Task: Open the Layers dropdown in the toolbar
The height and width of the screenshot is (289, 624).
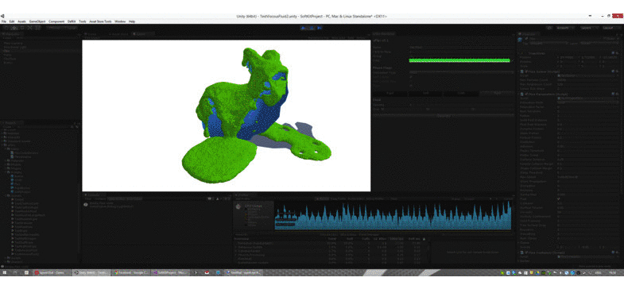Action: (x=588, y=29)
